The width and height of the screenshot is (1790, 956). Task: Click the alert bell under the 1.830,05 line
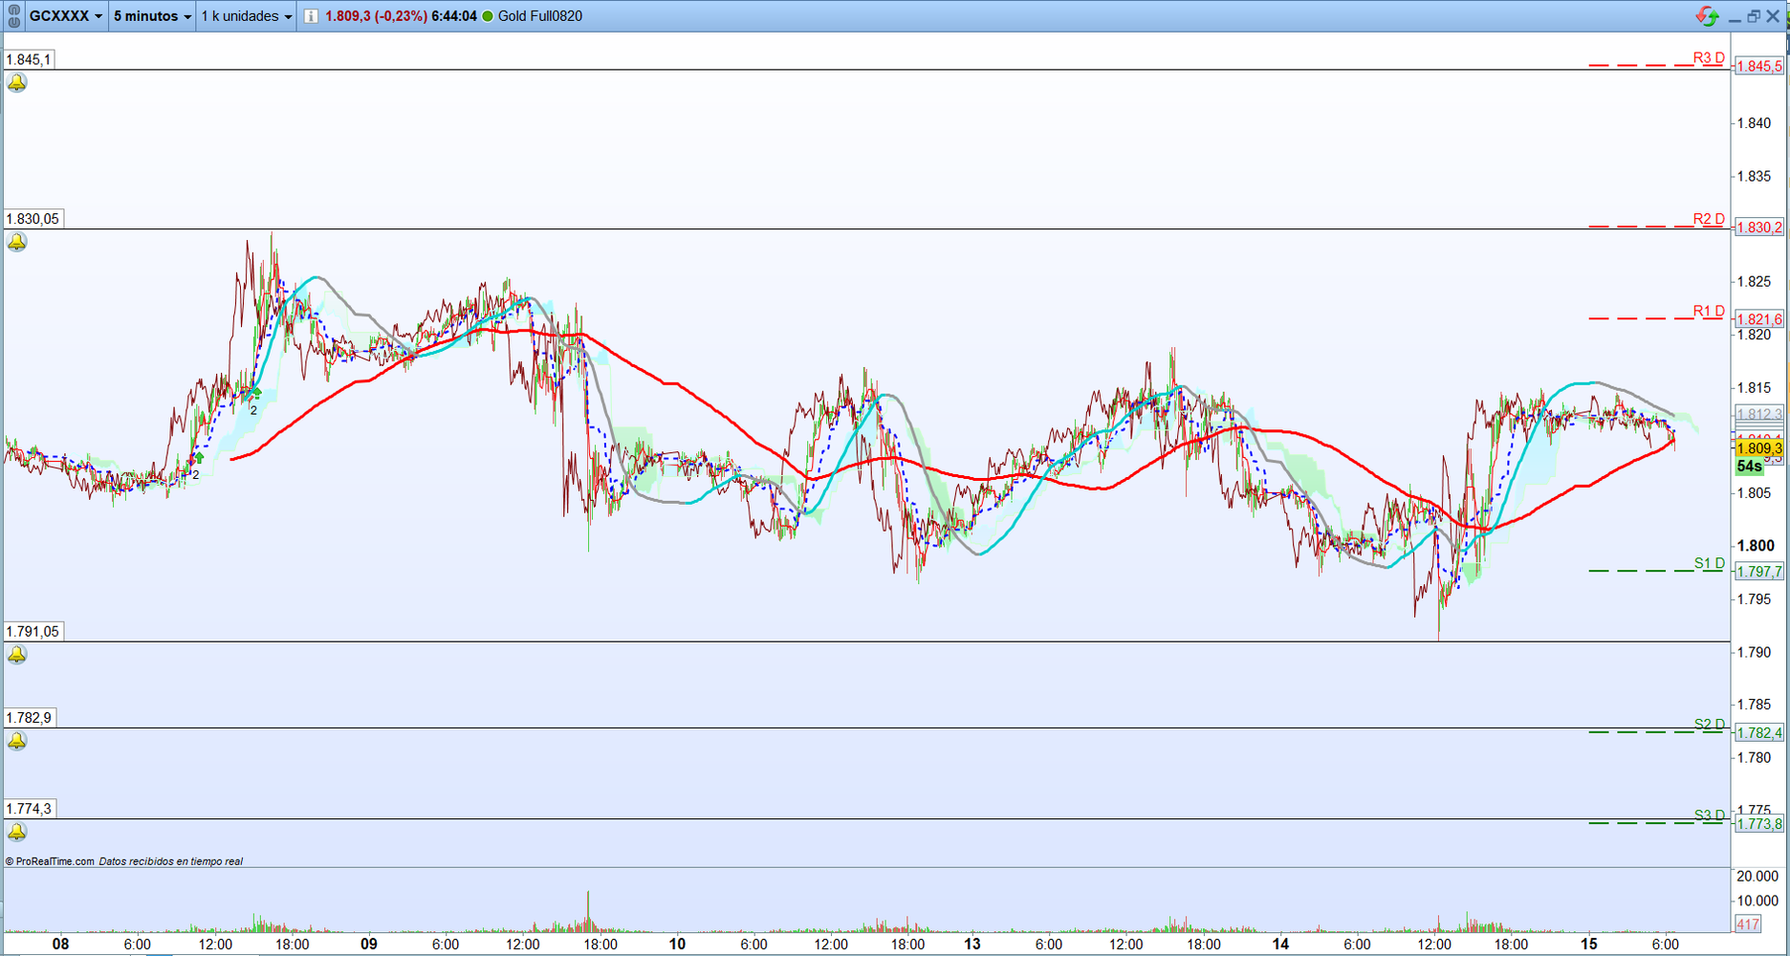tap(17, 242)
